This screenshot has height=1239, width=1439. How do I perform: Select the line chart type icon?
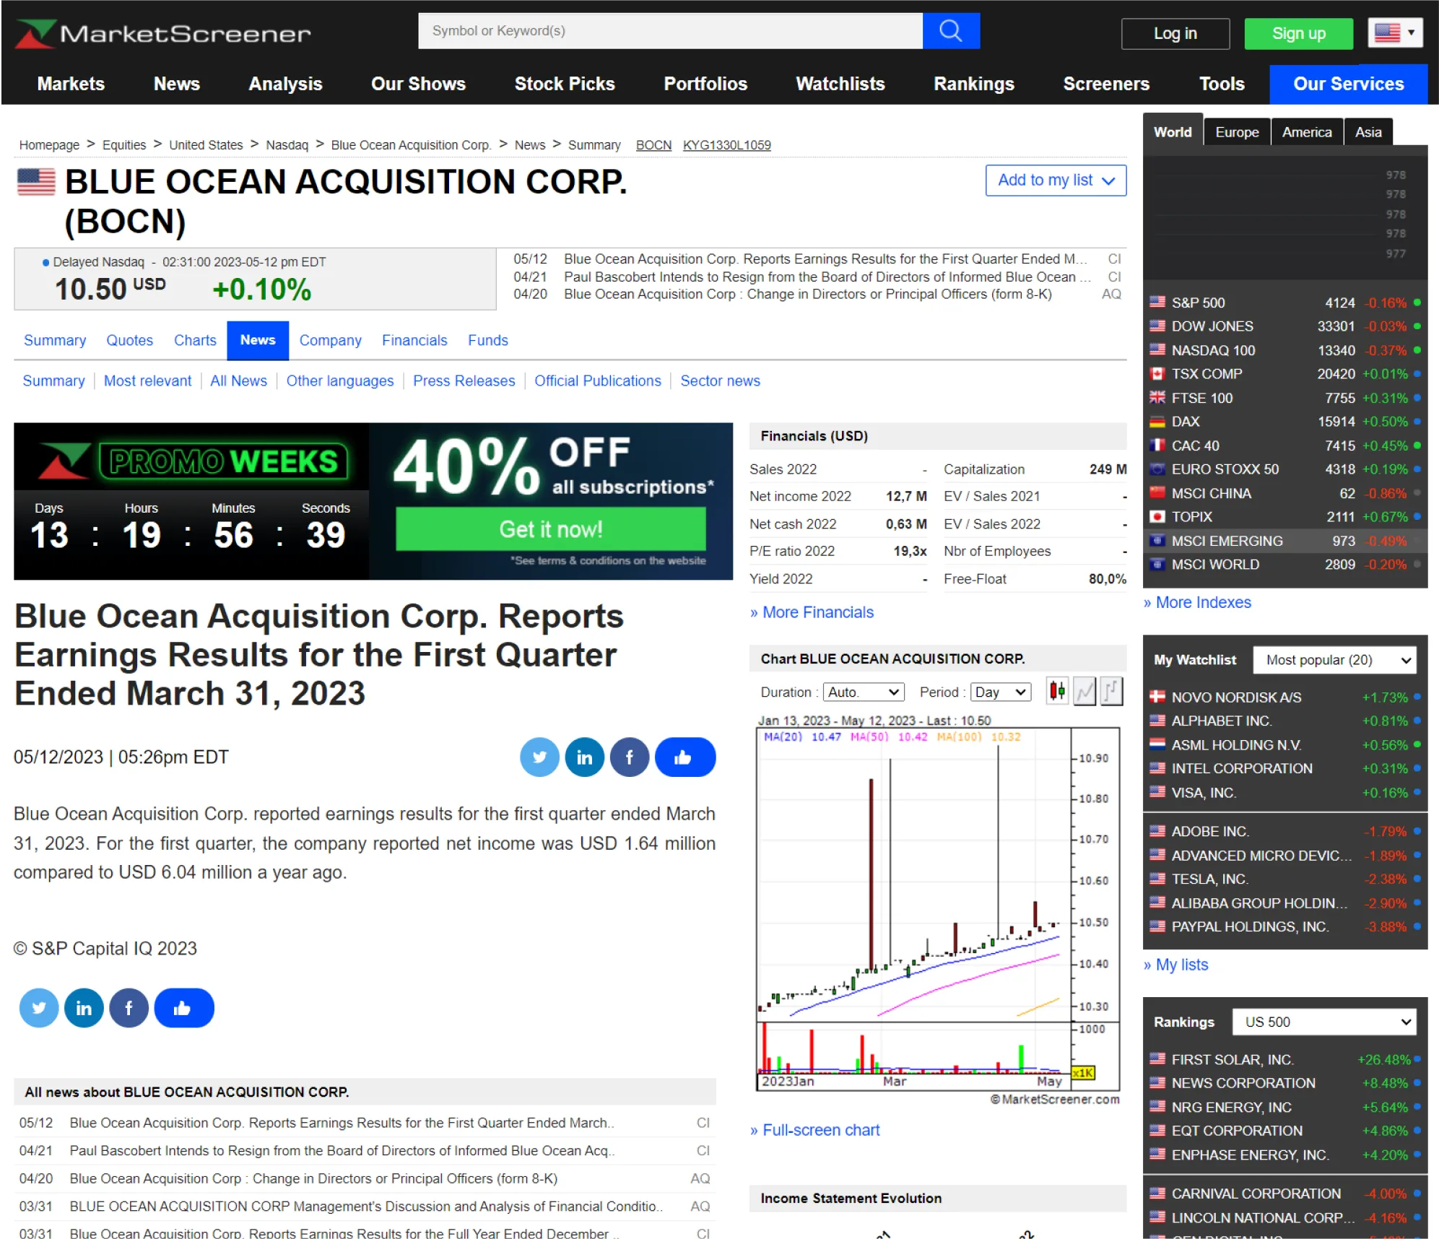(x=1084, y=691)
